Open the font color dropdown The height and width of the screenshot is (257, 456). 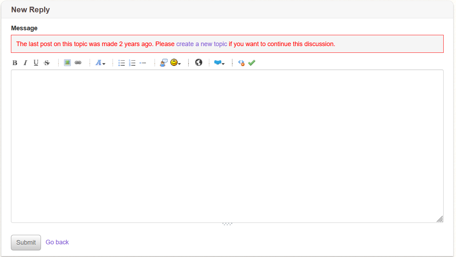[x=101, y=63]
